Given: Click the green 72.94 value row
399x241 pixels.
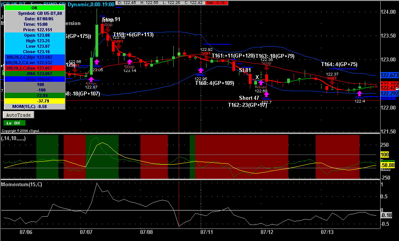Looking at the screenshot, I should (x=35, y=95).
